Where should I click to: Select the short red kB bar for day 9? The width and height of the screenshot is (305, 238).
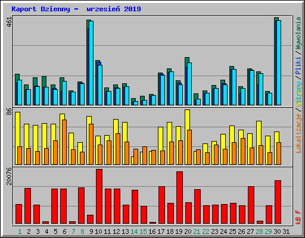[90, 220]
